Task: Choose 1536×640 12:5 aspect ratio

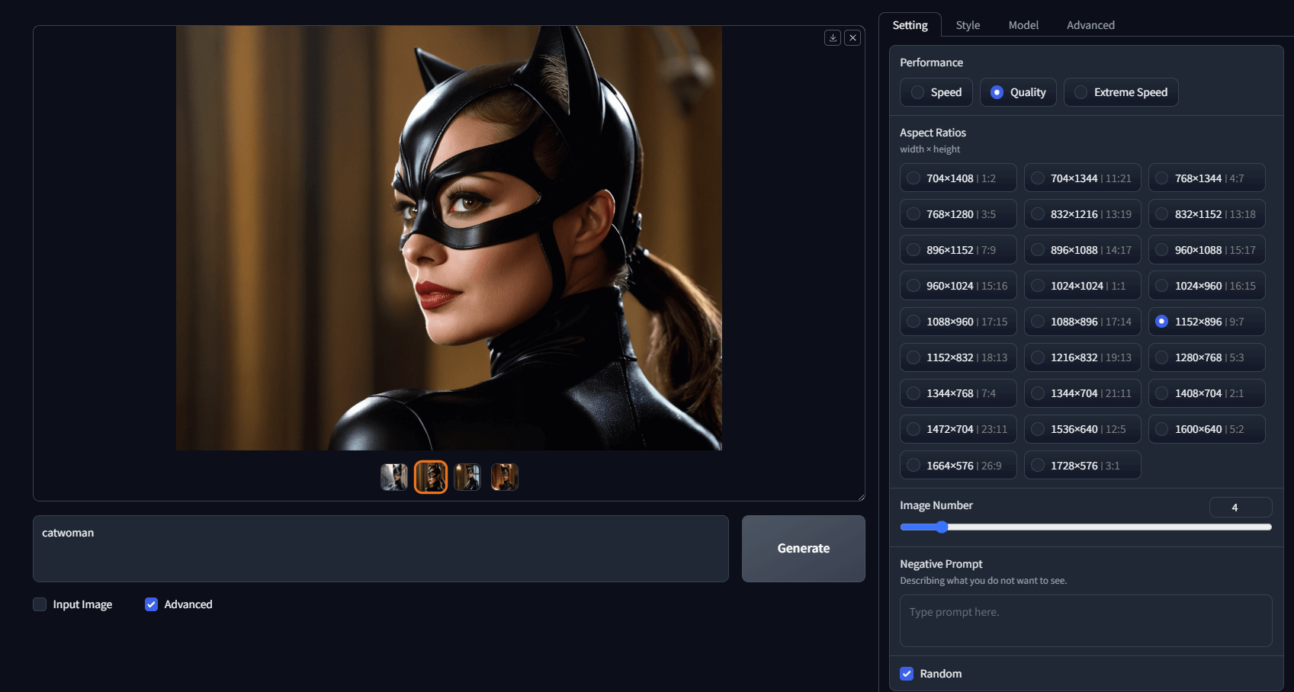Action: click(1083, 429)
